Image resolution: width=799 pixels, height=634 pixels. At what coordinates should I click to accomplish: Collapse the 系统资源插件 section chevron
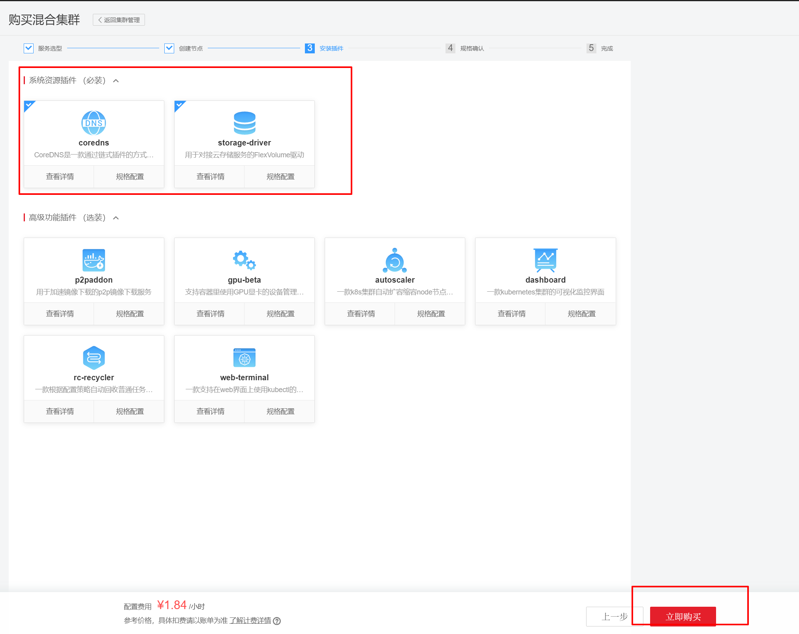pyautogui.click(x=116, y=81)
